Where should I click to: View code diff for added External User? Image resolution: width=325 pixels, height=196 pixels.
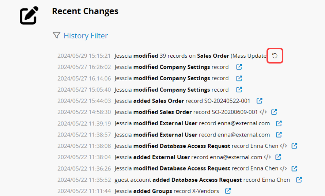pyautogui.click(x=267, y=157)
